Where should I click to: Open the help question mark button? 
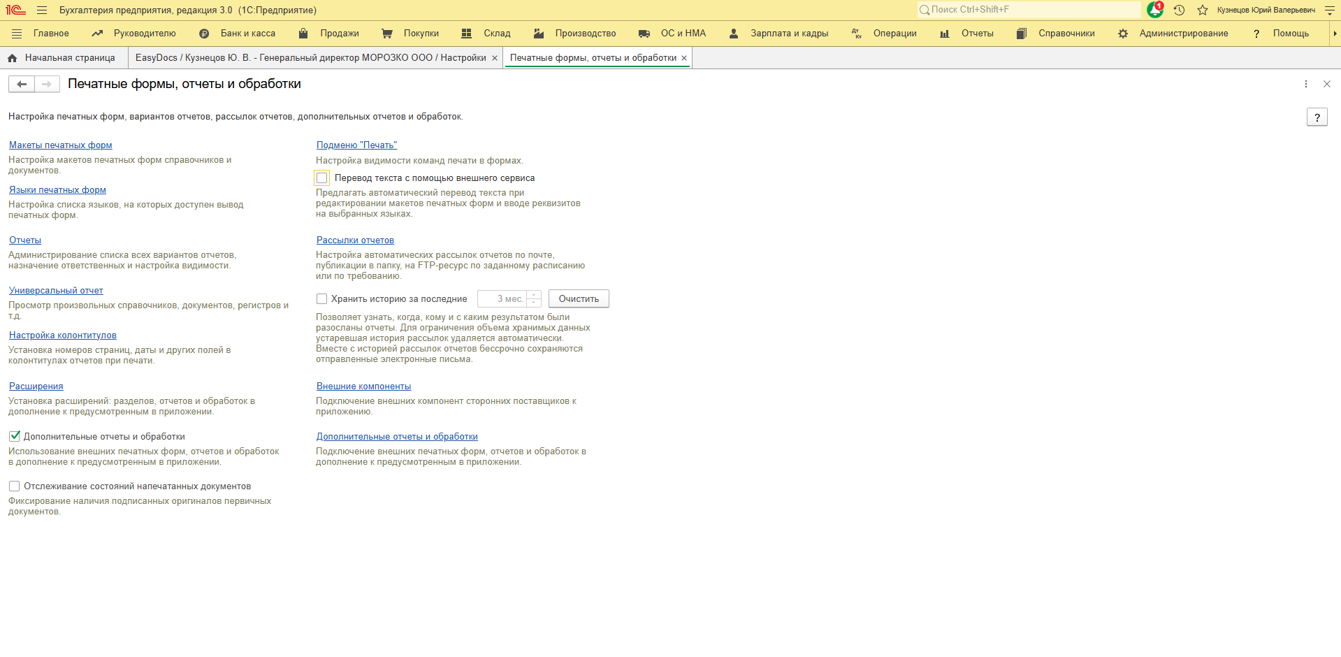[x=1317, y=117]
